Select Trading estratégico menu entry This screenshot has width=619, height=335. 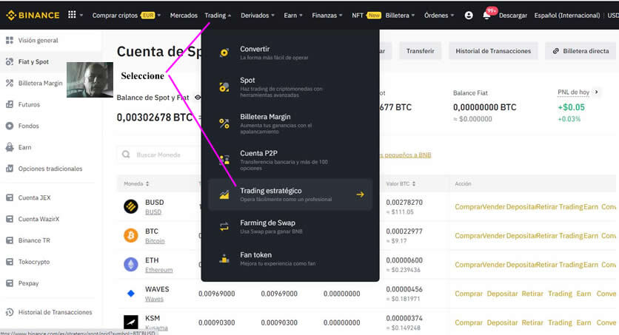290,194
